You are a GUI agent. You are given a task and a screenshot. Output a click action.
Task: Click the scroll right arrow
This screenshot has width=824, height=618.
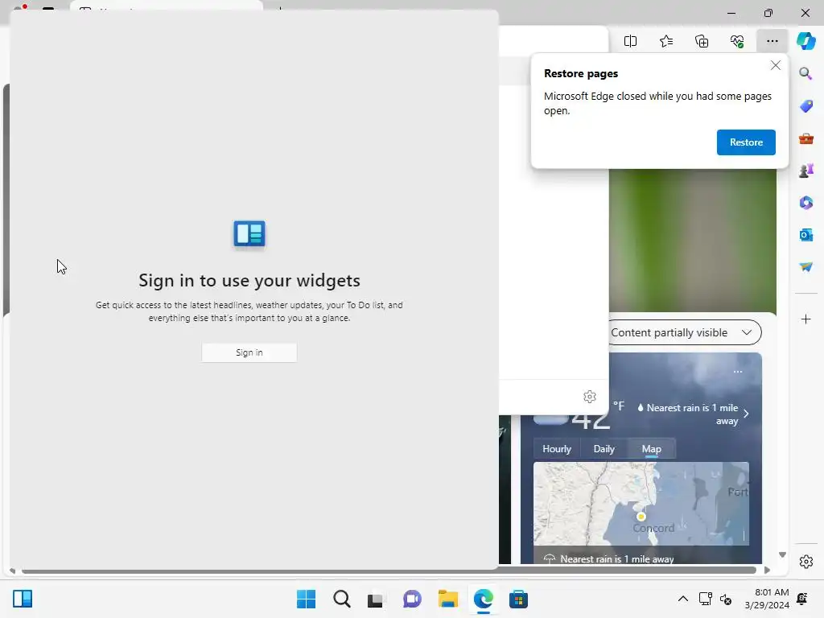[x=767, y=571]
